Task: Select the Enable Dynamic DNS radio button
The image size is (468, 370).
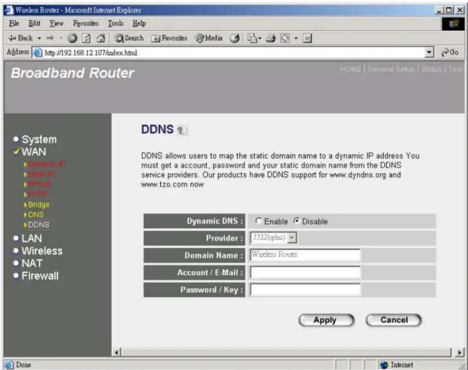Action: point(258,221)
